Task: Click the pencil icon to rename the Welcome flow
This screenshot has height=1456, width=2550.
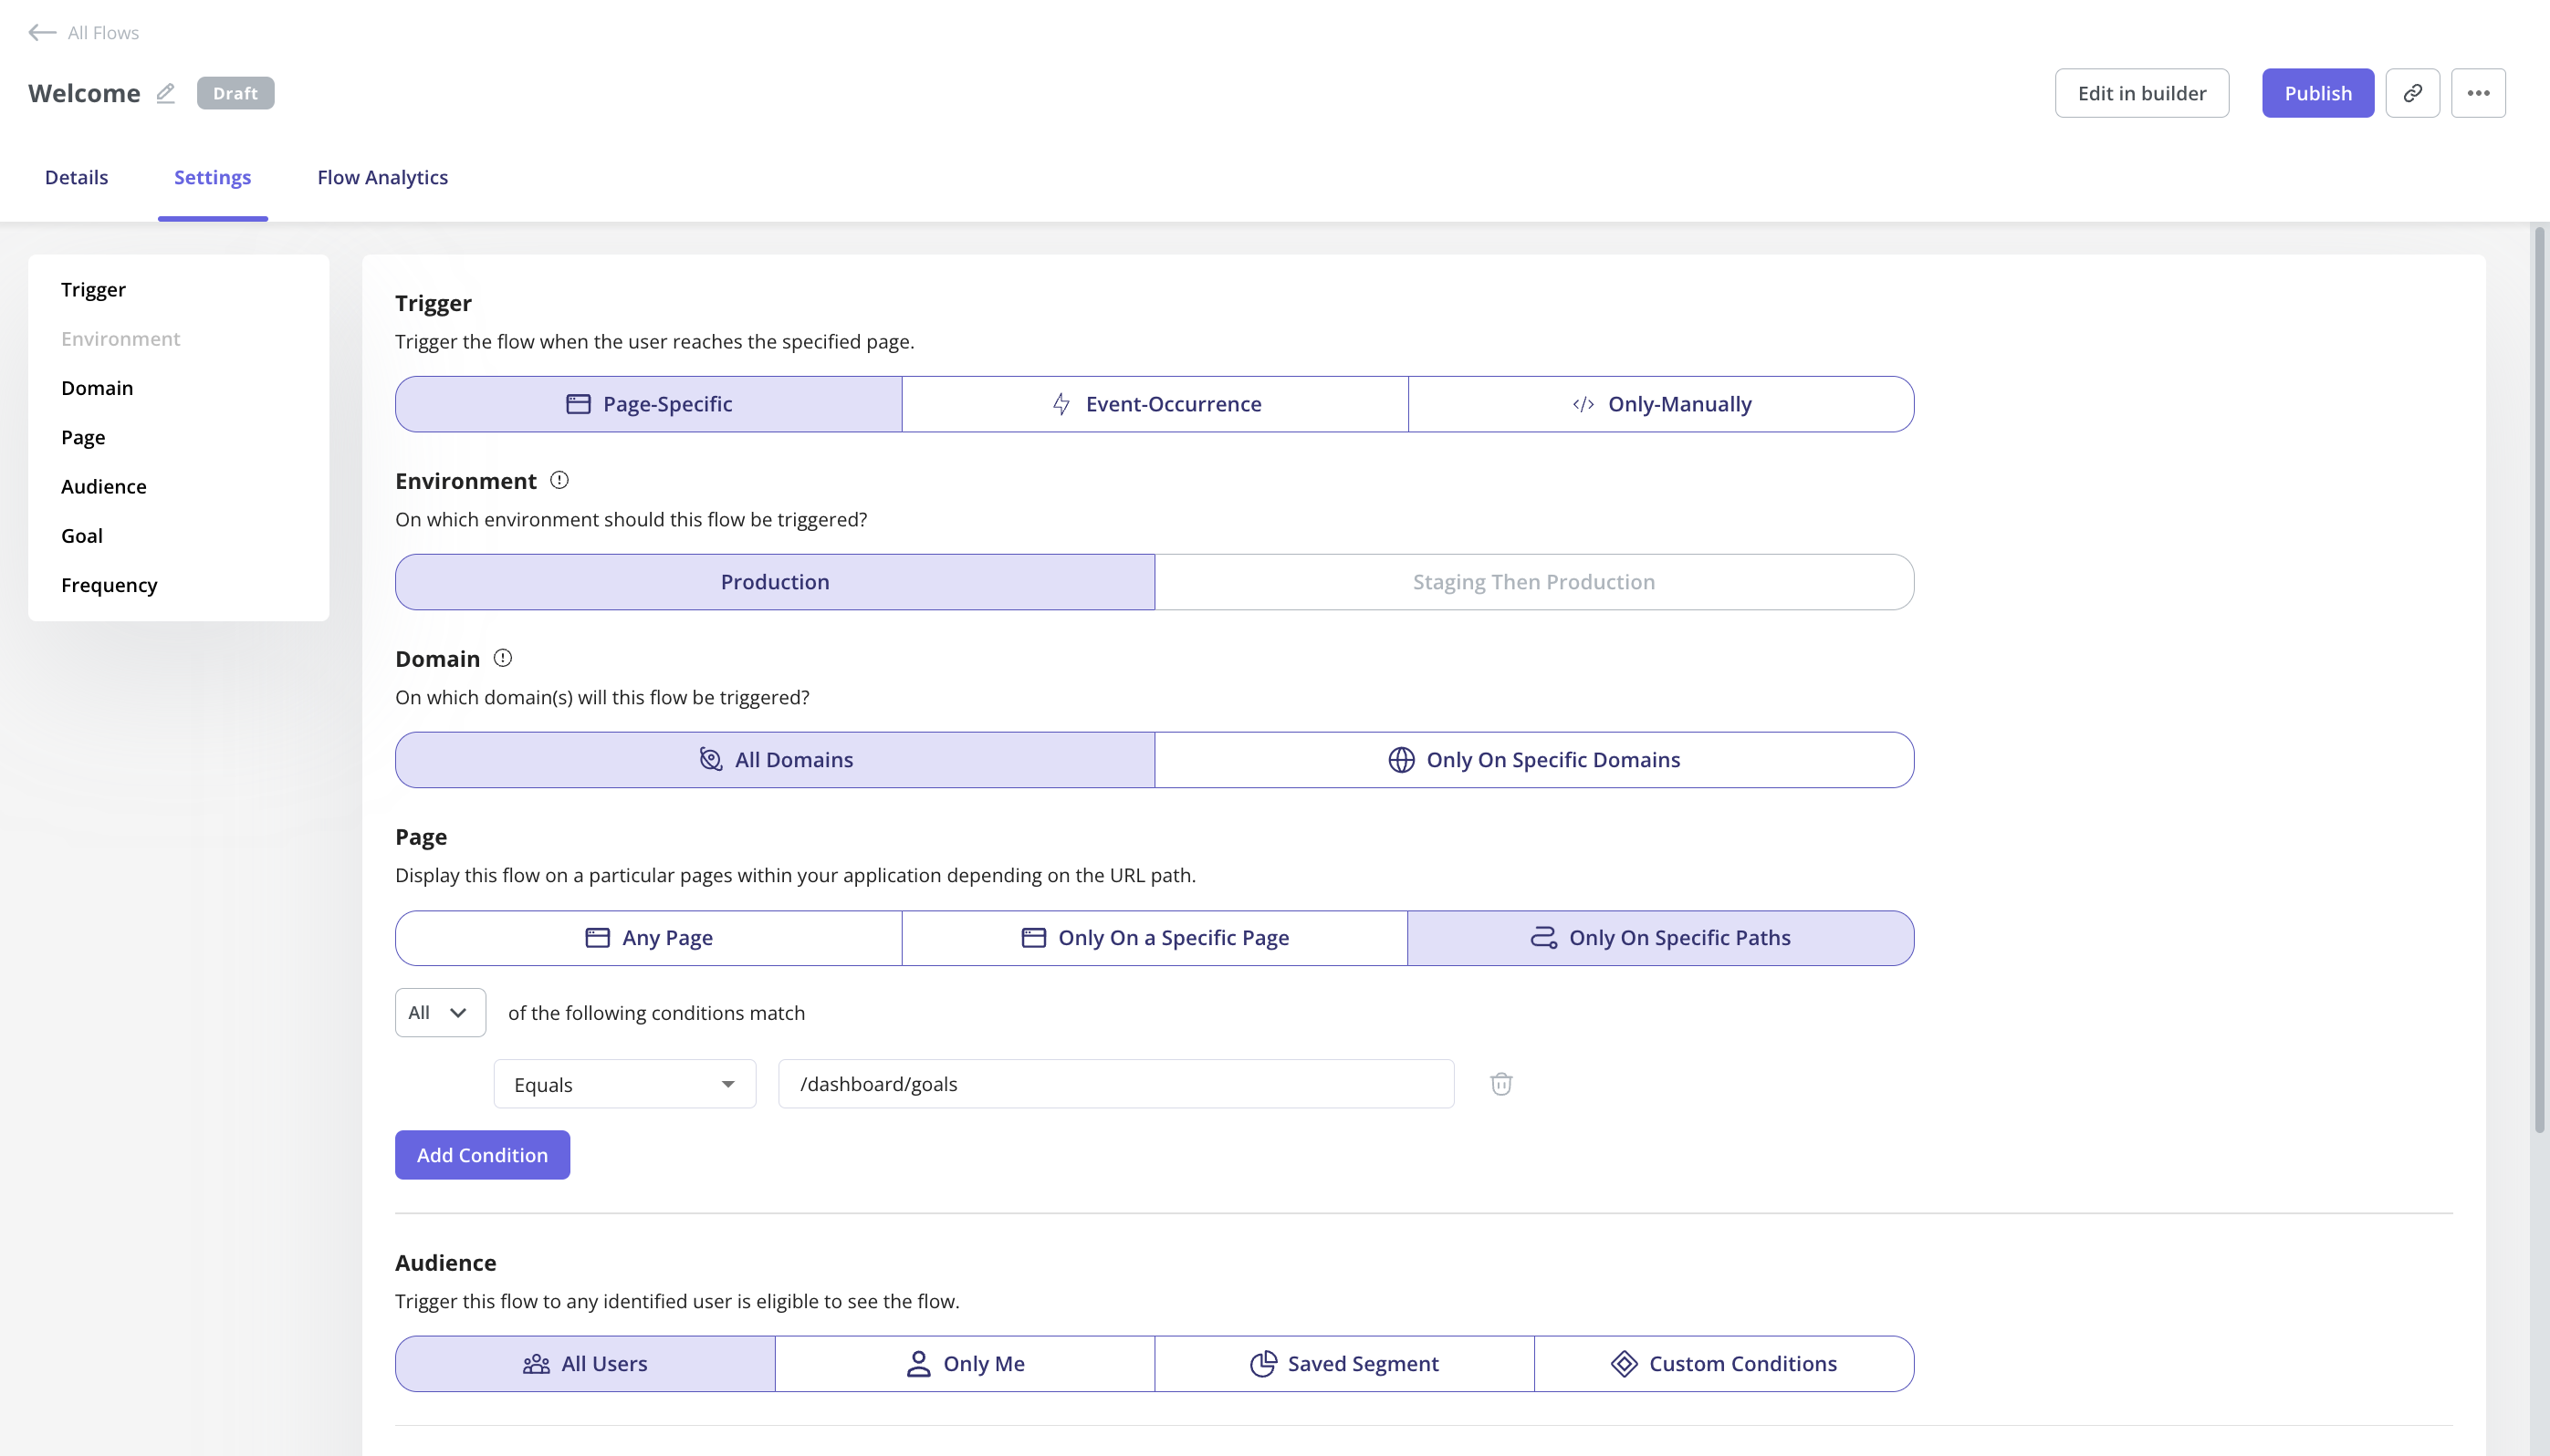Action: pos(166,92)
